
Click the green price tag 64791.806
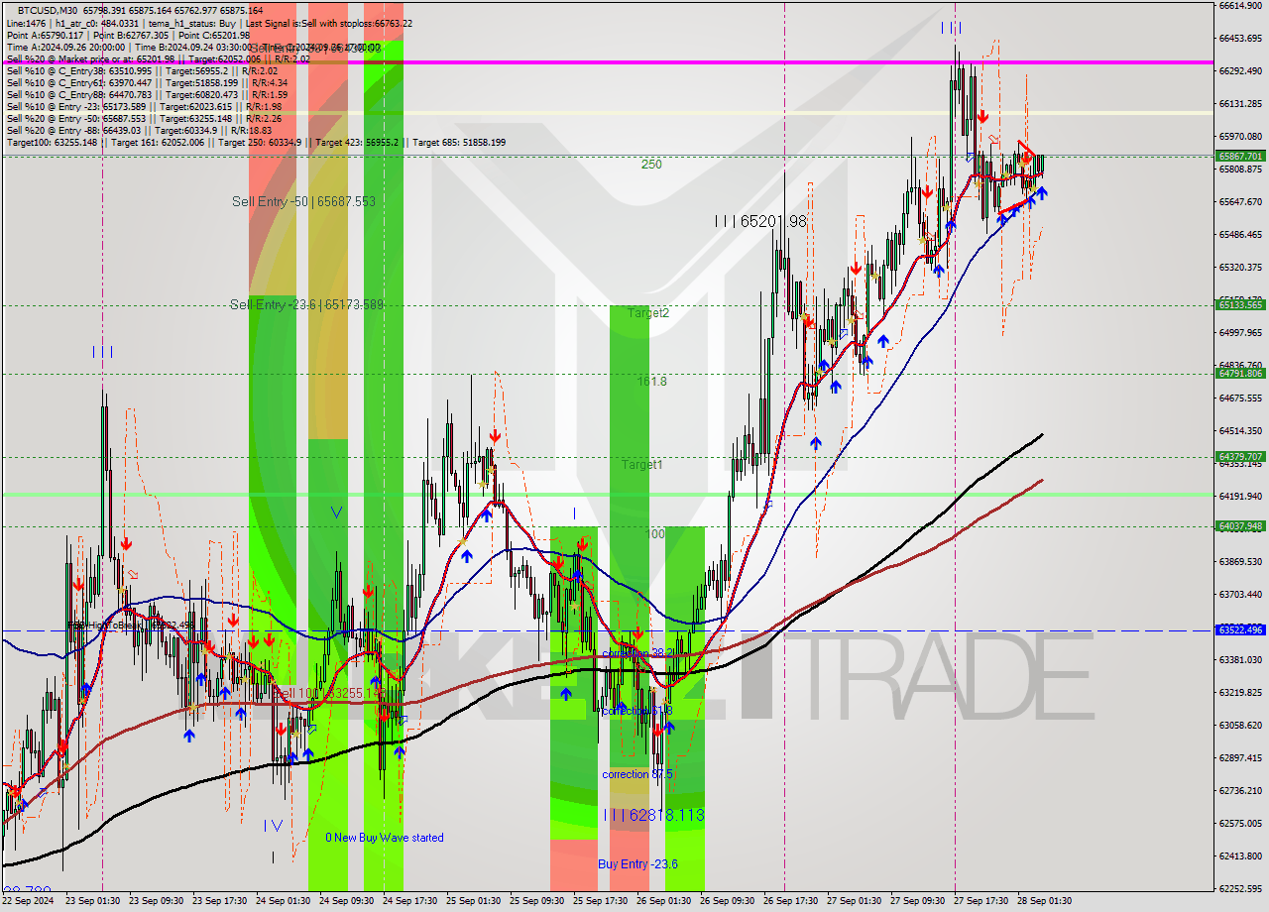click(1240, 374)
